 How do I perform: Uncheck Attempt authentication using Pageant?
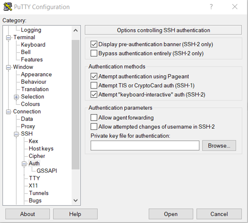tap(94, 77)
